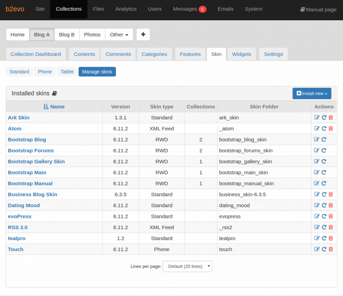Edit the Touch skin
343x296 pixels.
point(317,249)
